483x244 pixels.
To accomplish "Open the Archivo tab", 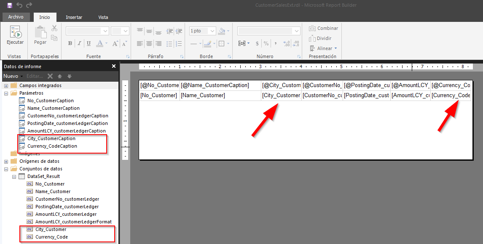I will click(16, 17).
